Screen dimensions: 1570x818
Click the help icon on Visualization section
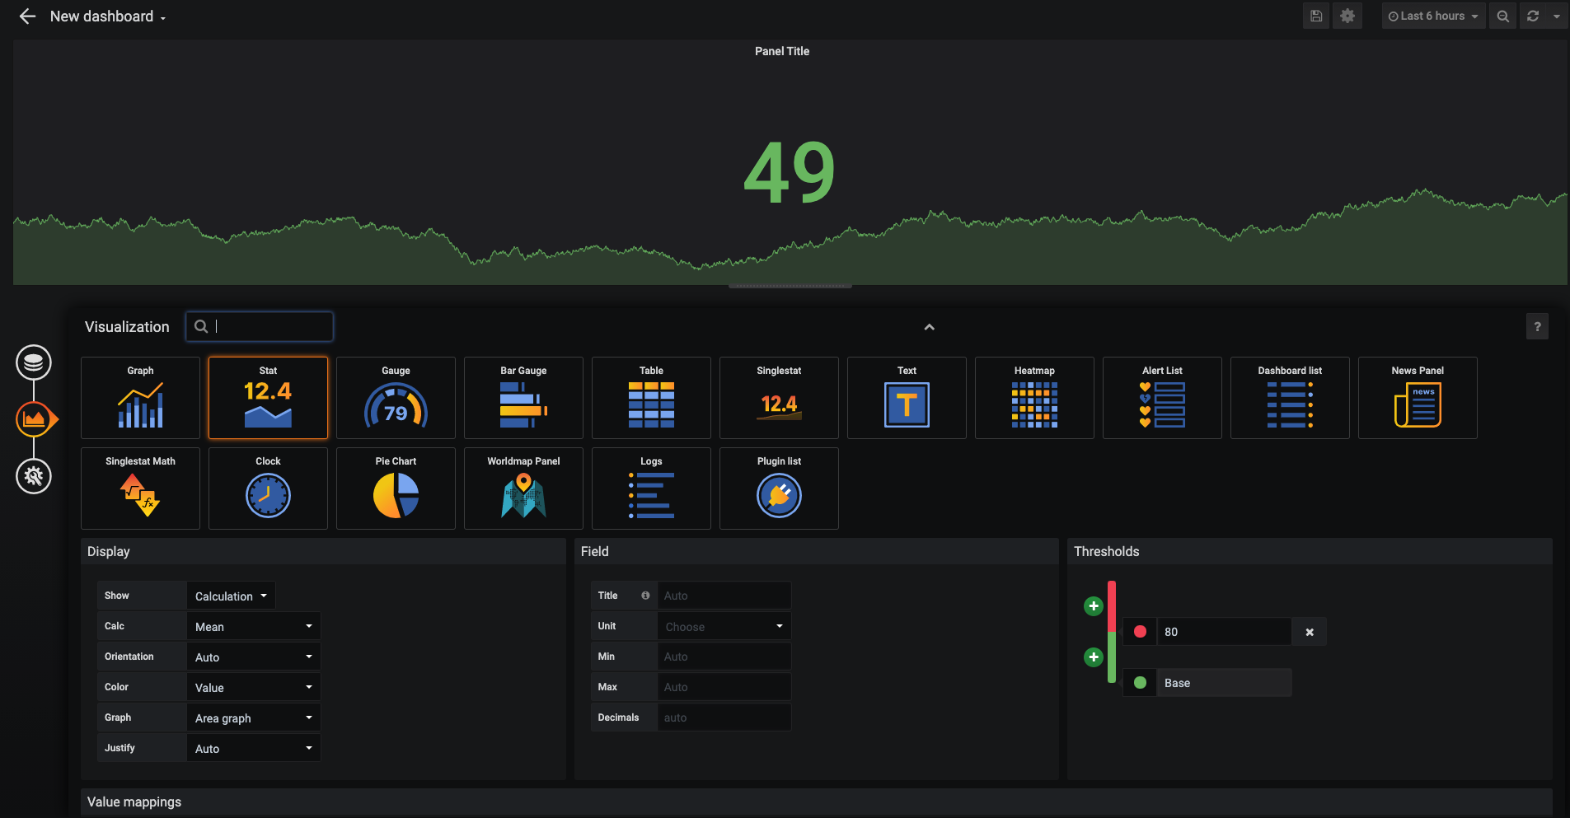coord(1538,326)
